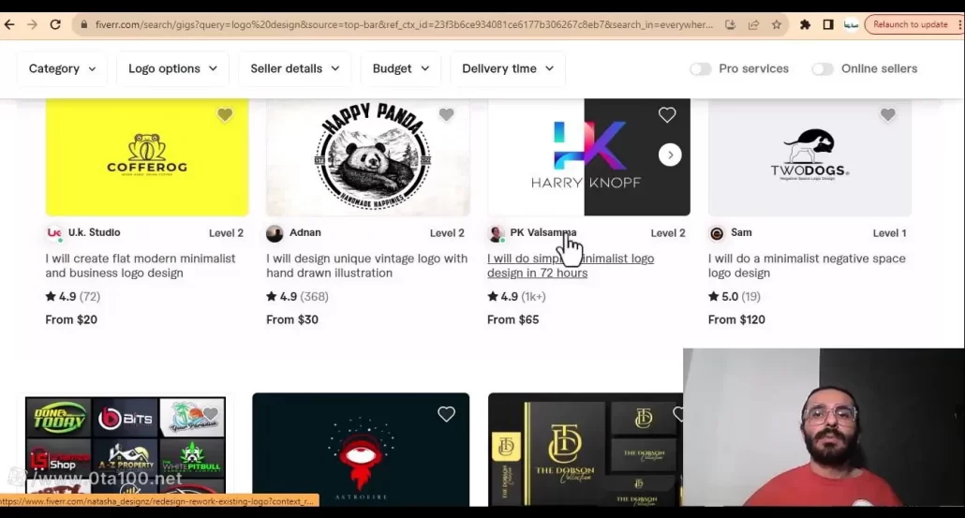Click the Relaunch to update button
The height and width of the screenshot is (518, 965).
(x=911, y=24)
